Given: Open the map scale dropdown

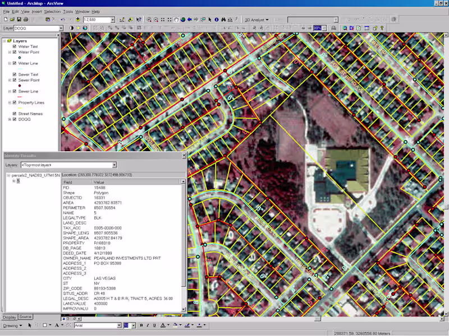Looking at the screenshot, I should pos(112,20).
